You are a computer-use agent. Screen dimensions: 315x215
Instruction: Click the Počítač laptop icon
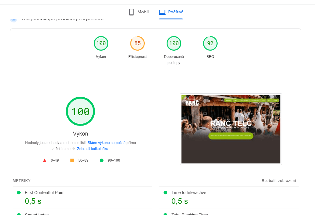[162, 12]
